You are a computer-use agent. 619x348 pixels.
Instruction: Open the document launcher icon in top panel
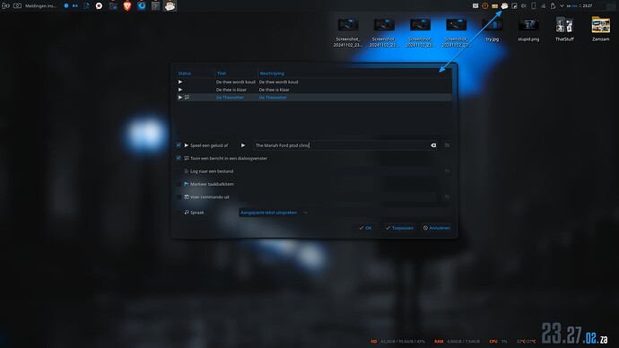point(86,6)
